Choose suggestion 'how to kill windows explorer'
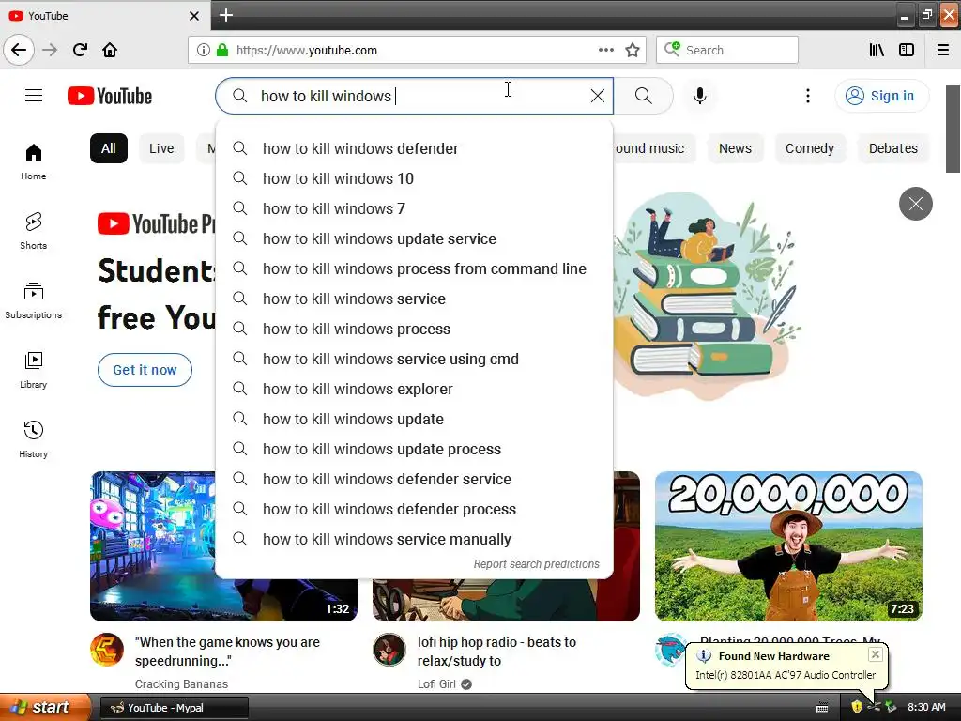961x721 pixels. coord(414,389)
